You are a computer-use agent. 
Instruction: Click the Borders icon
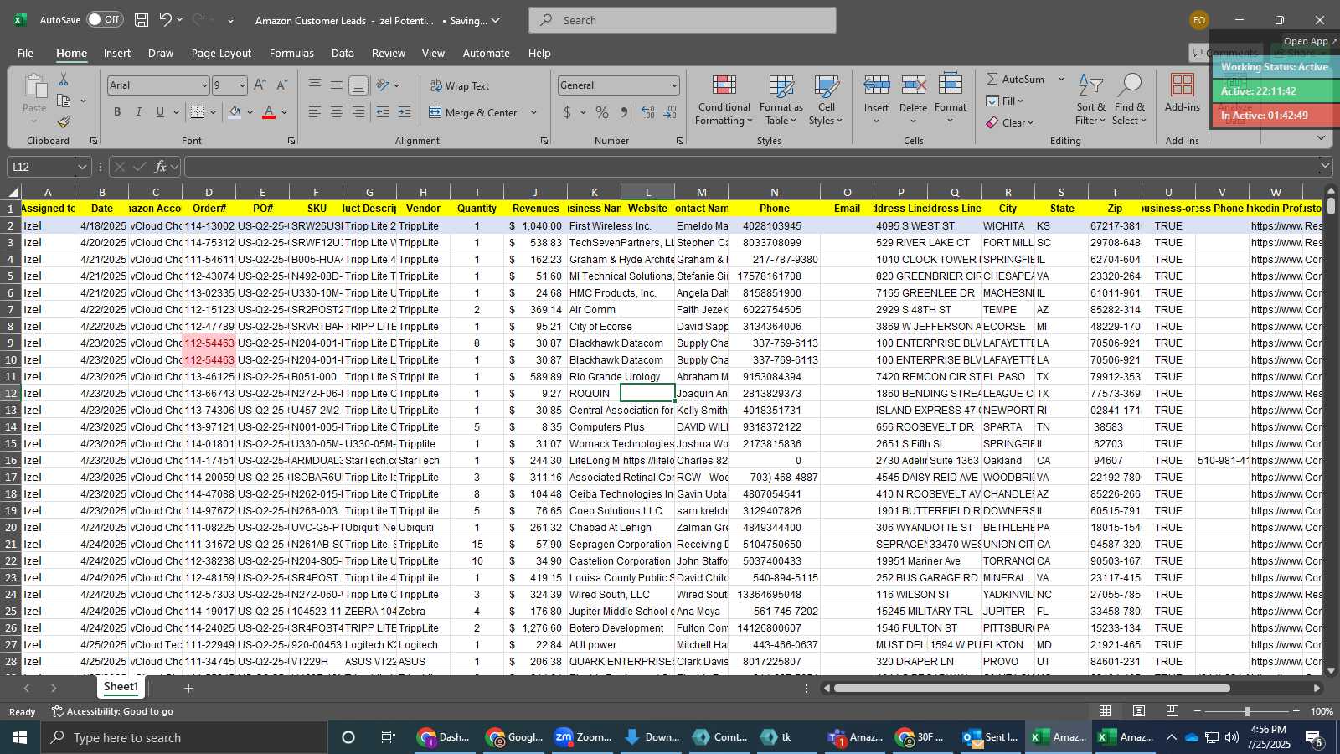point(197,112)
